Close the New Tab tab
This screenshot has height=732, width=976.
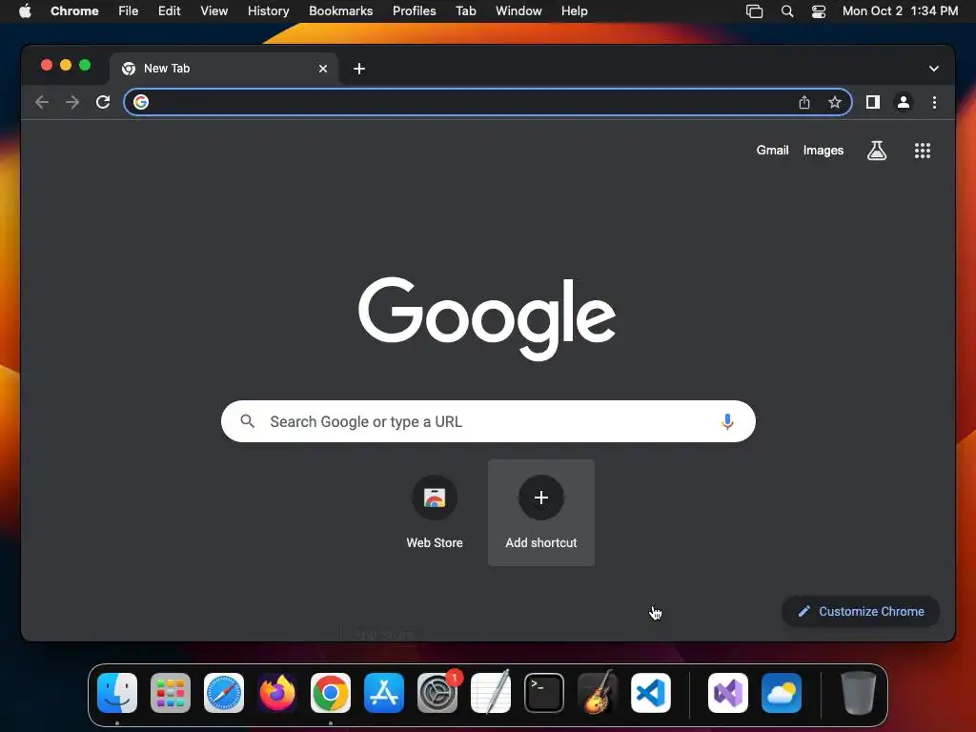323,69
